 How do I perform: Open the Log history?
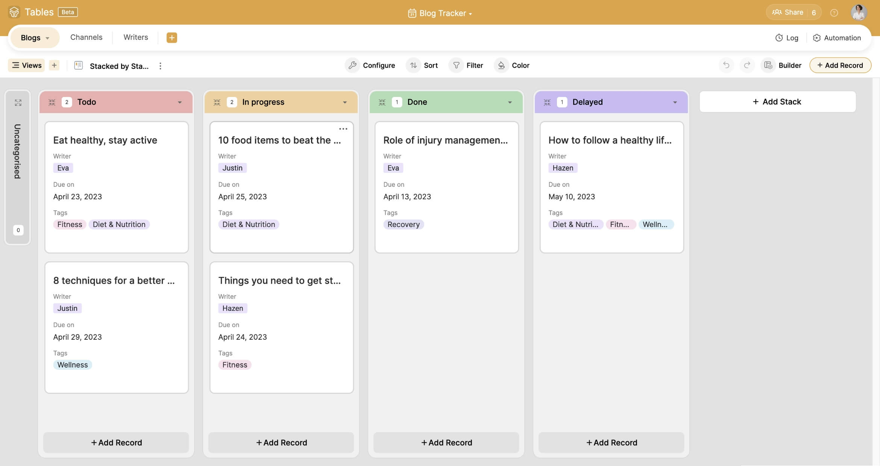pos(787,38)
